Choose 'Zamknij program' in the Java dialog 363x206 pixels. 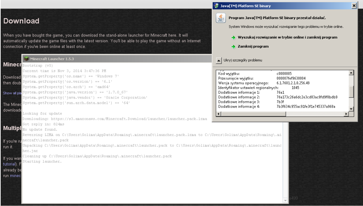(253, 46)
